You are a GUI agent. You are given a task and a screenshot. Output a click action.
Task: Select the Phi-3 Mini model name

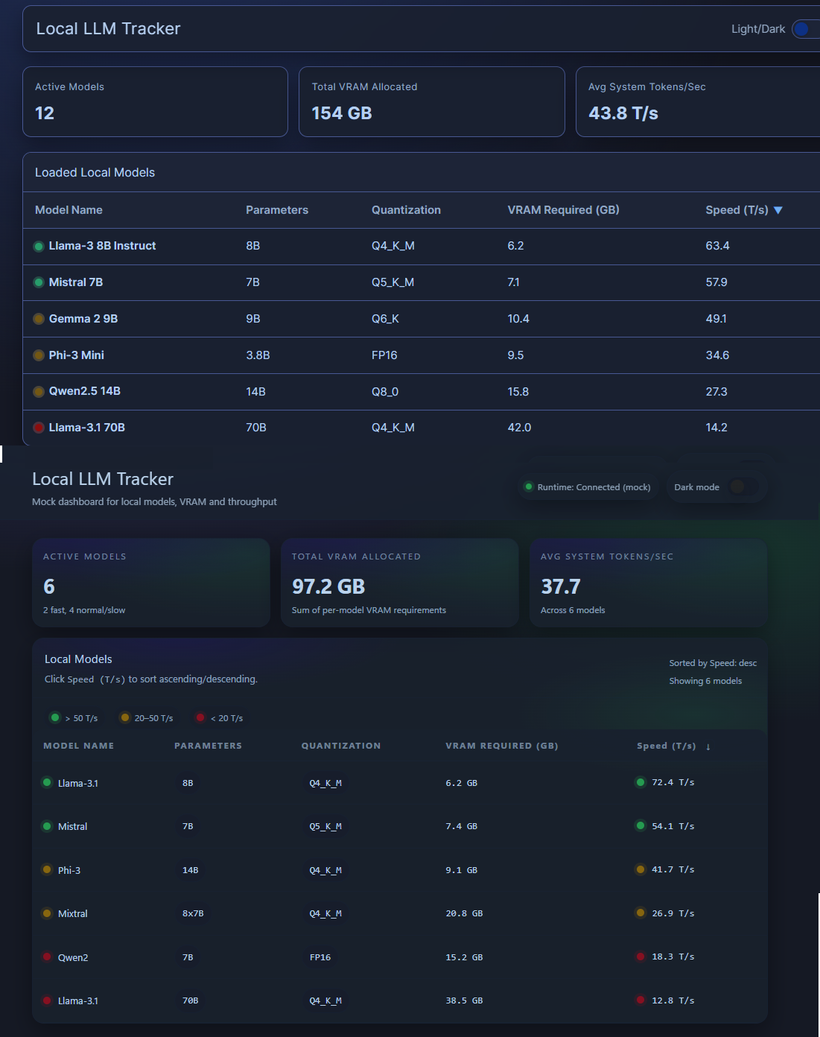(77, 355)
